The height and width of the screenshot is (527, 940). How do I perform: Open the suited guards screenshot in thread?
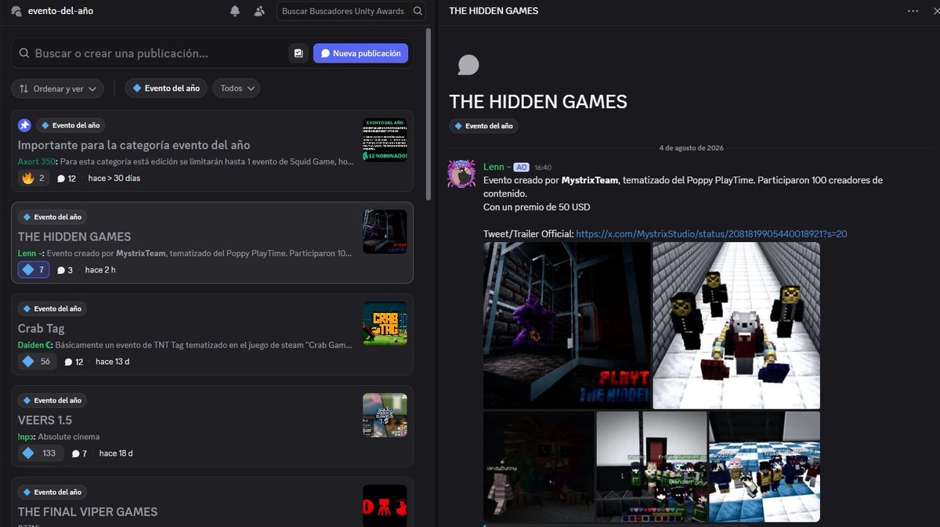(x=736, y=325)
